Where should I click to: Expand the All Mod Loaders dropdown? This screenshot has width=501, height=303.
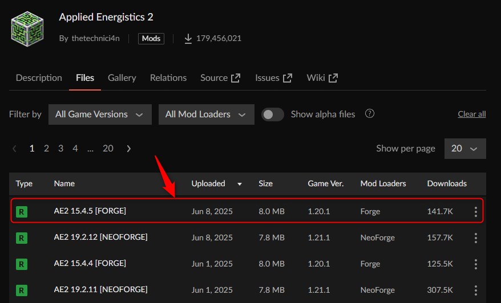[206, 114]
